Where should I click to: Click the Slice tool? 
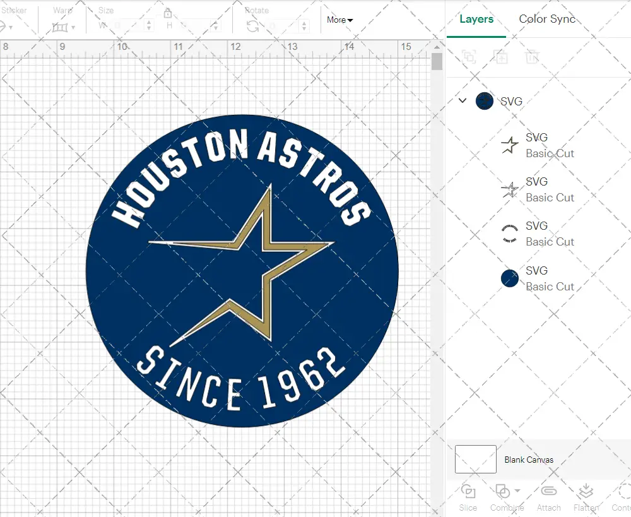[468, 497]
